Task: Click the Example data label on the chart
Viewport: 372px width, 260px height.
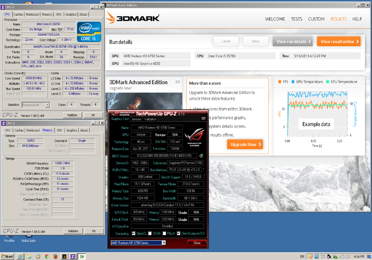Action: pos(316,124)
